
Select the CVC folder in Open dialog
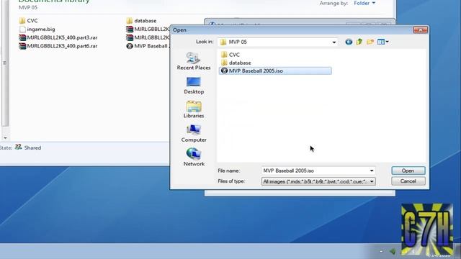pyautogui.click(x=230, y=55)
